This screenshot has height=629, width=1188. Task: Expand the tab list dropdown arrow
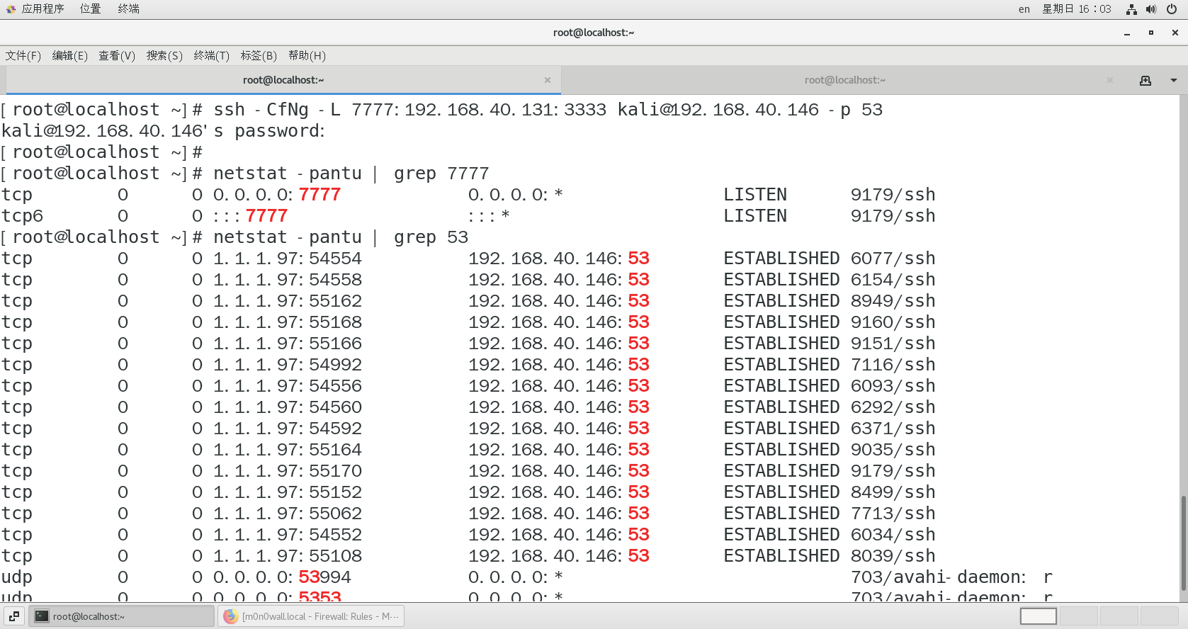tap(1174, 80)
